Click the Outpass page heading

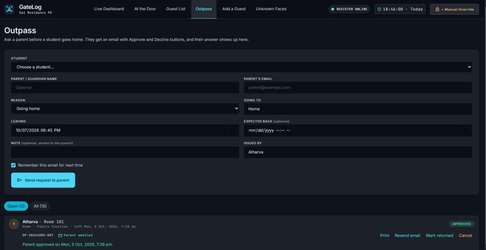(20, 30)
